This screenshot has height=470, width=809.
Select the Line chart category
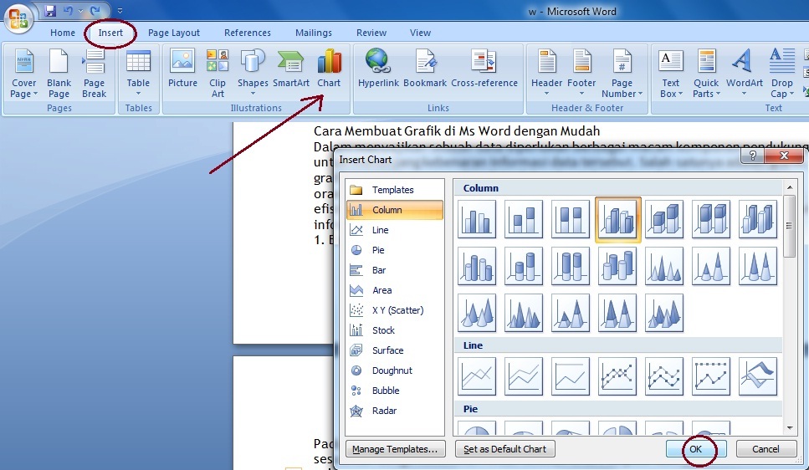(395, 230)
